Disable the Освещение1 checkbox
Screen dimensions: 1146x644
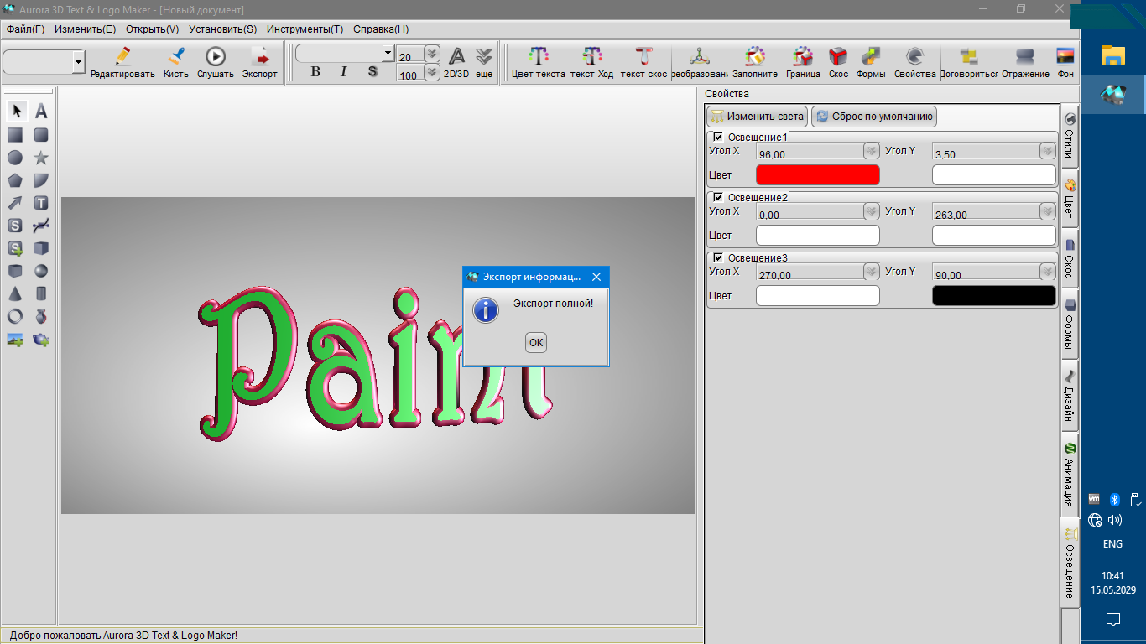tap(718, 137)
